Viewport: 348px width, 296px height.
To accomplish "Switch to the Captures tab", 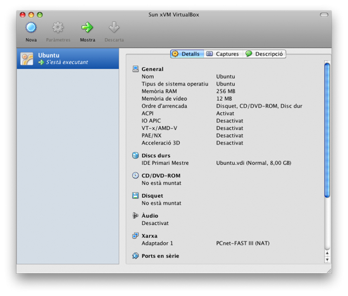I will [x=223, y=54].
